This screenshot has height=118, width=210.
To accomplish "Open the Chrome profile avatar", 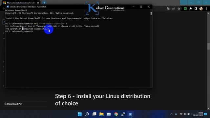I will click(x=201, y=9).
